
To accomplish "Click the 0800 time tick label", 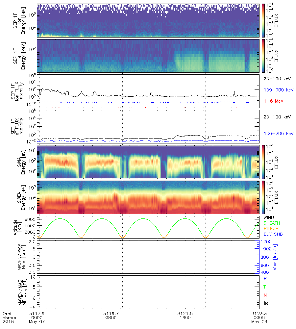I will click(x=111, y=318).
